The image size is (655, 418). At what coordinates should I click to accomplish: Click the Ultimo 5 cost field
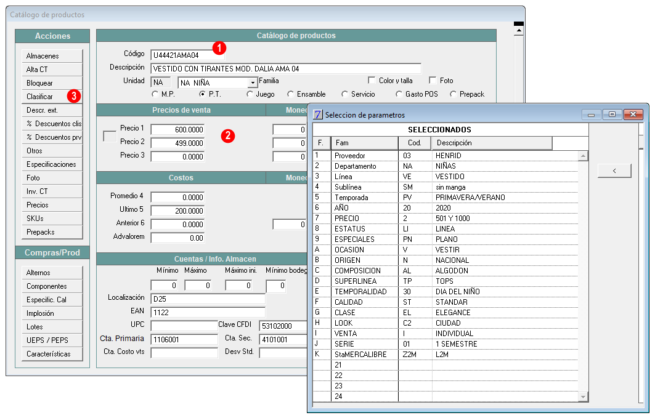[177, 211]
